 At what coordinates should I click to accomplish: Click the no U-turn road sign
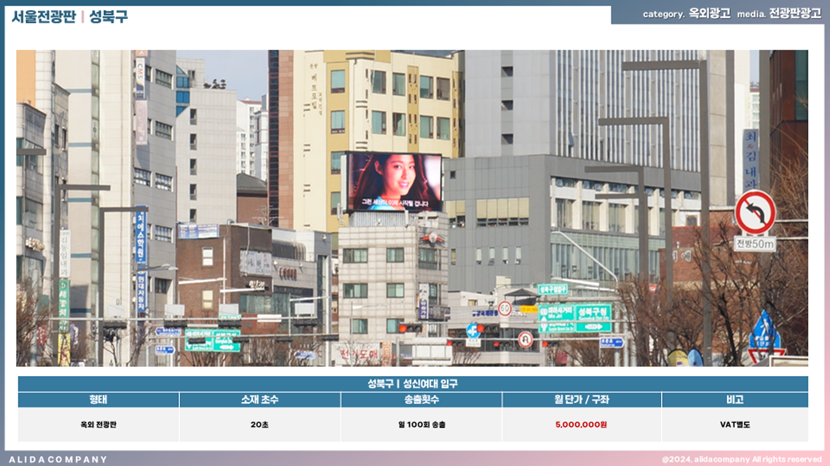coord(525,339)
